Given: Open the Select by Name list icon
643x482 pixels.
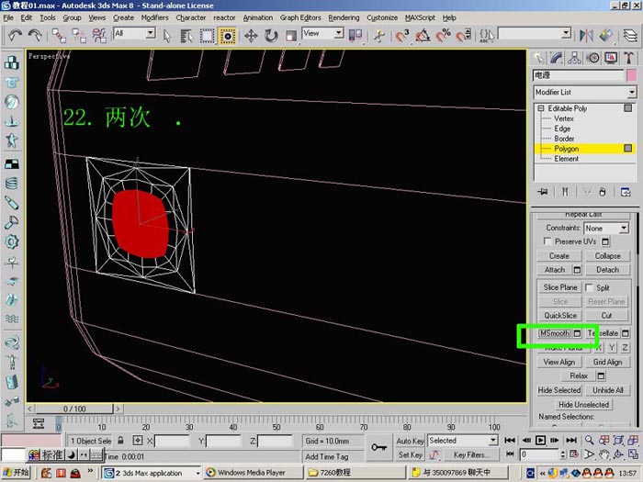Looking at the screenshot, I should [x=186, y=36].
